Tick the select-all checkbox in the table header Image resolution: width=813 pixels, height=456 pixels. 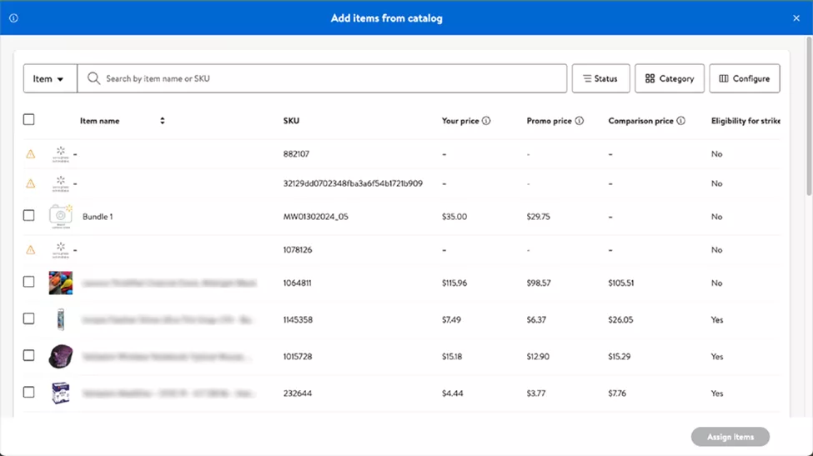(x=29, y=120)
